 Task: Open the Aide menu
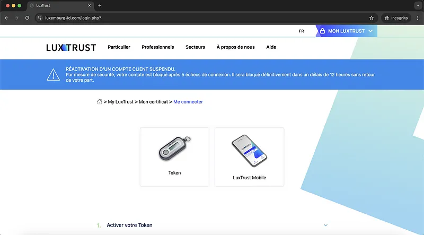tap(271, 47)
